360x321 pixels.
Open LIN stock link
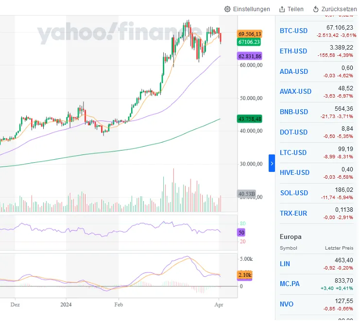(285, 264)
